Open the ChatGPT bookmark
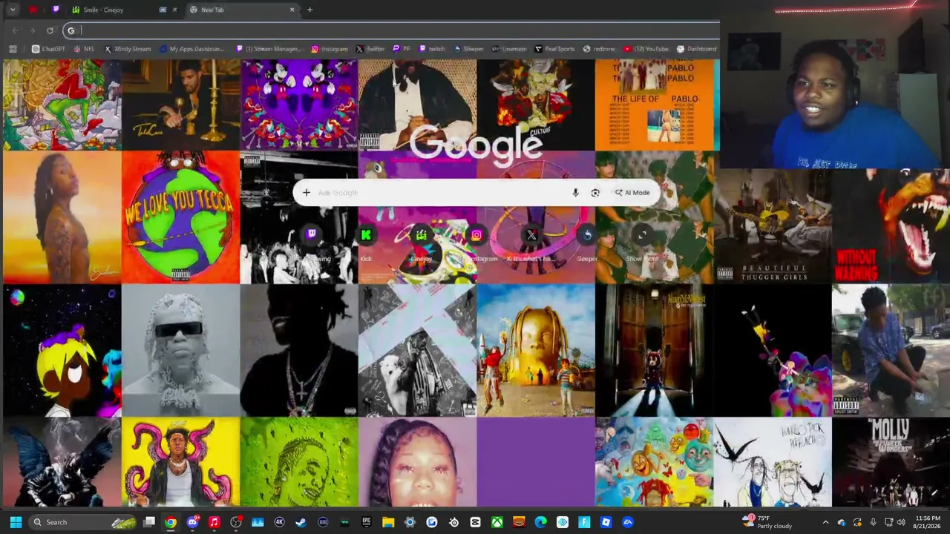950x534 pixels. 48,49
